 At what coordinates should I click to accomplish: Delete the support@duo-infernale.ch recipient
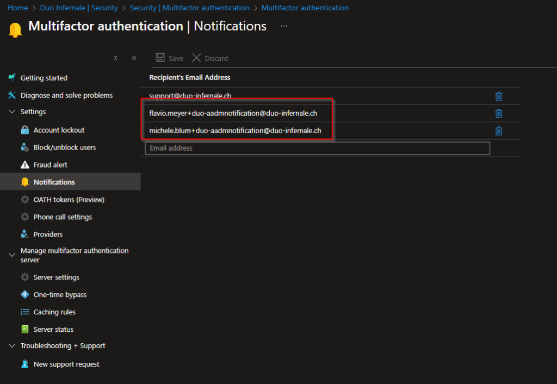pyautogui.click(x=499, y=96)
